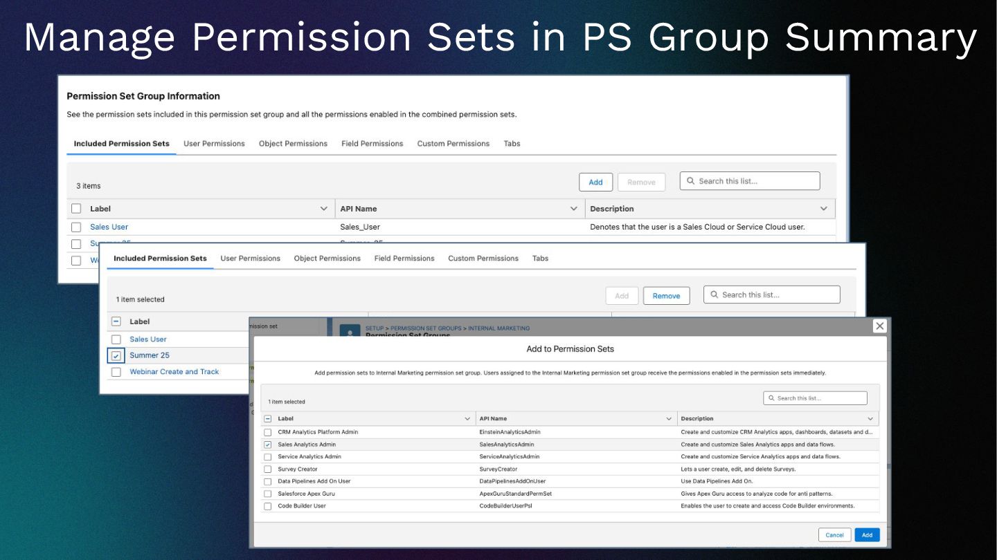The height and width of the screenshot is (560, 997).
Task: Click 'Use Data Pipelines Add On.' description
Action: tap(717, 481)
